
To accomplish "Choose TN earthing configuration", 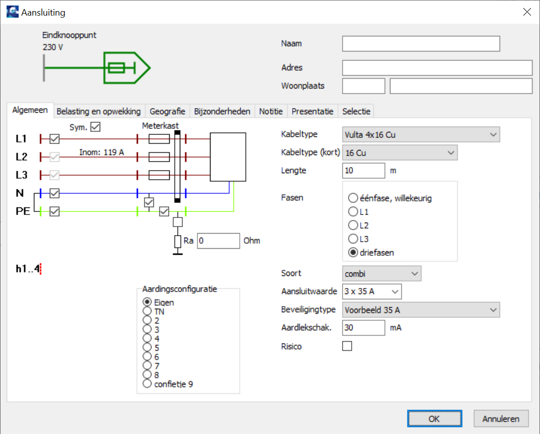I will click(147, 311).
